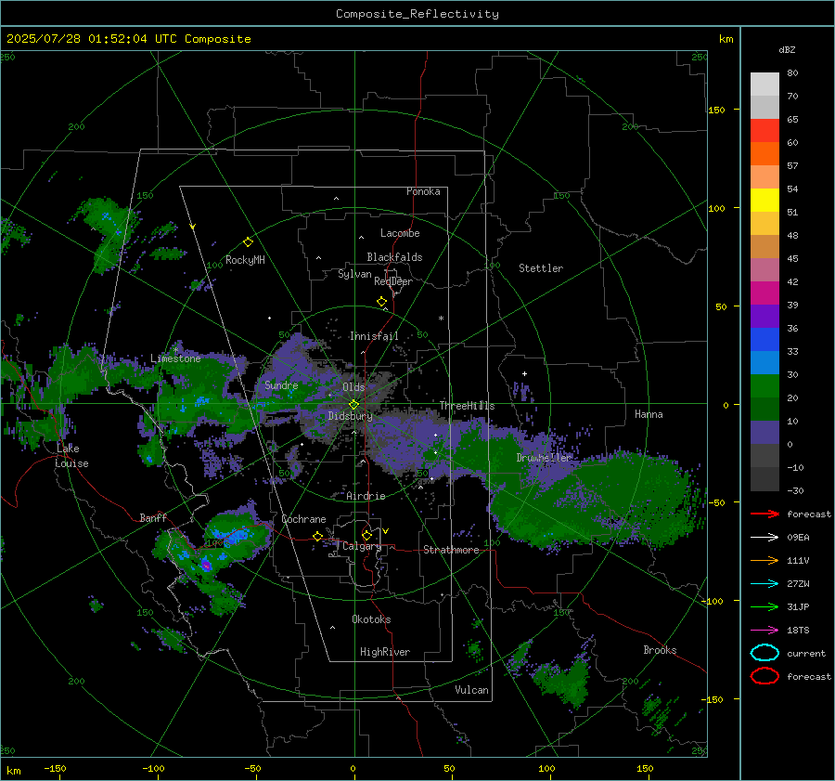Viewport: 835px width, 781px height.
Task: Click the magenta 18TS arrow icon
Action: (x=764, y=631)
